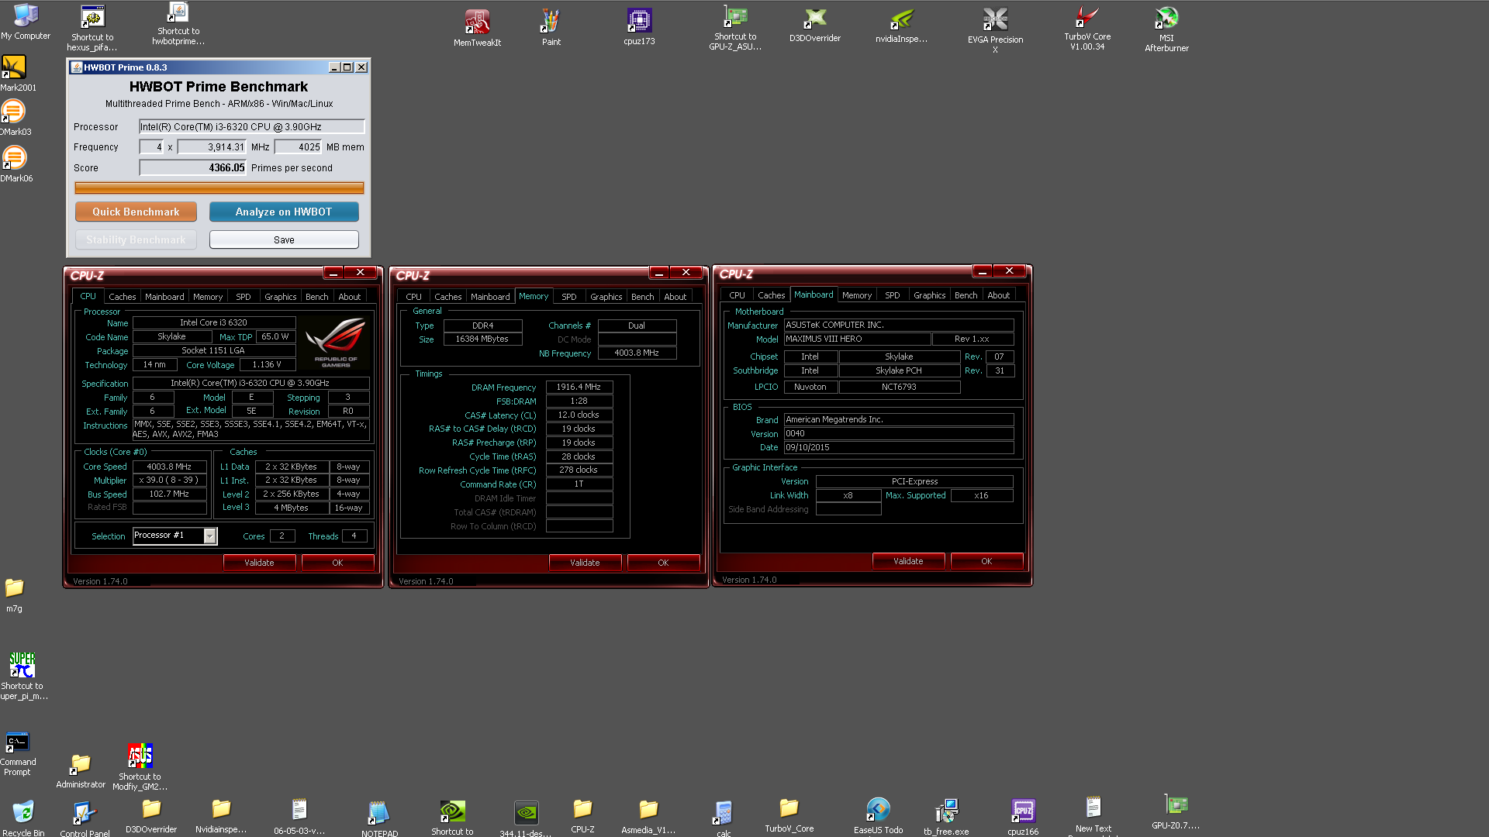Open About tab in right CPU-Z window
The width and height of the screenshot is (1489, 837).
pos(998,295)
